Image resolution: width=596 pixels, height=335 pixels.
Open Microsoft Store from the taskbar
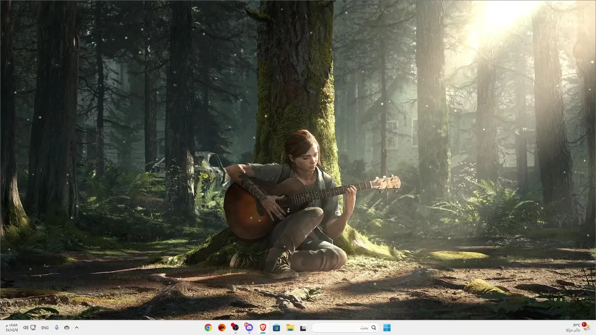(x=276, y=328)
